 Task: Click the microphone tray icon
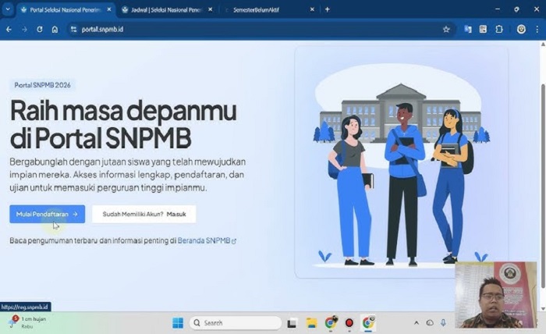(x=443, y=323)
